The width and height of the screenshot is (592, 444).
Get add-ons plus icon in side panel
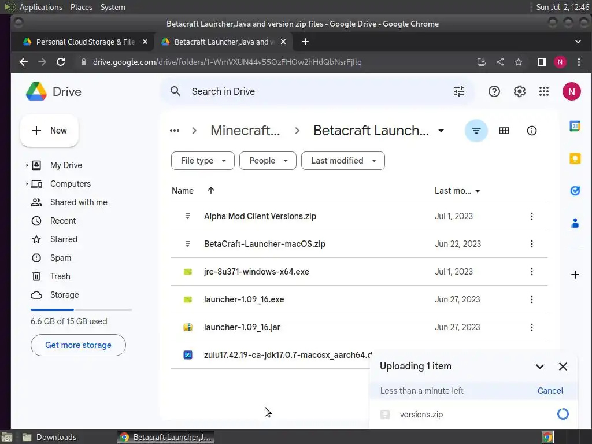point(575,275)
